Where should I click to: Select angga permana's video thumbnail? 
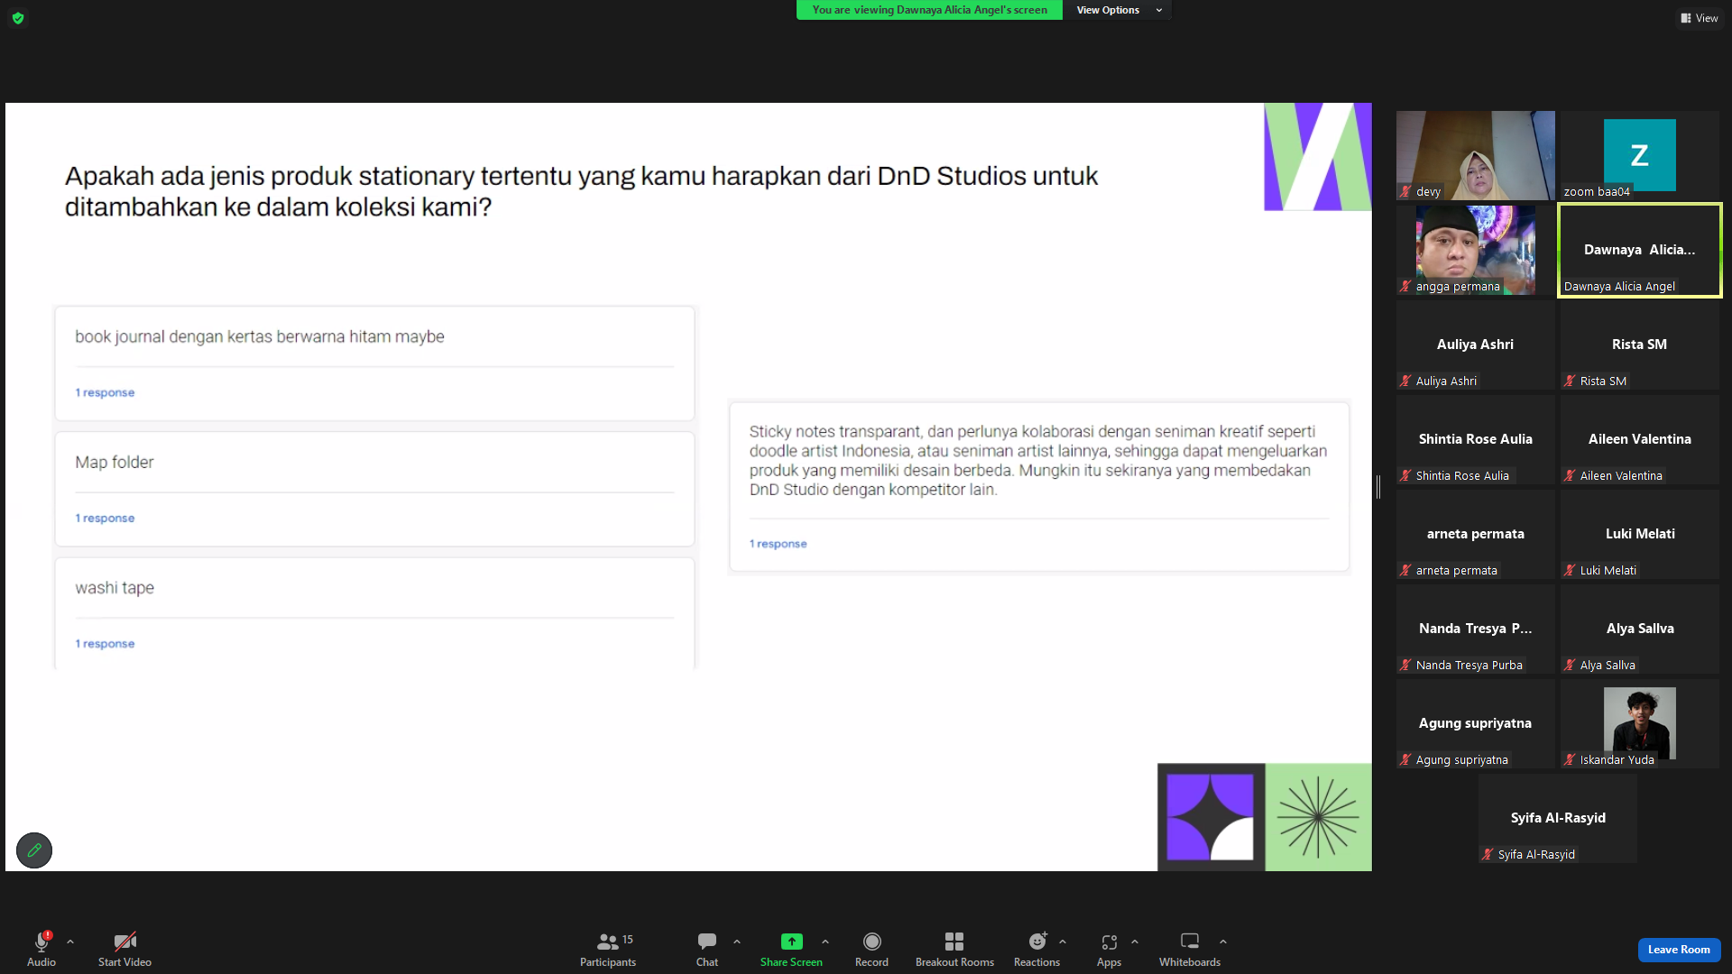(x=1476, y=250)
